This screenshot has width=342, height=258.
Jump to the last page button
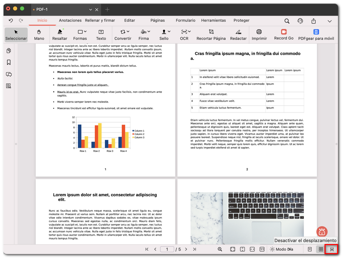[x=194, y=249]
